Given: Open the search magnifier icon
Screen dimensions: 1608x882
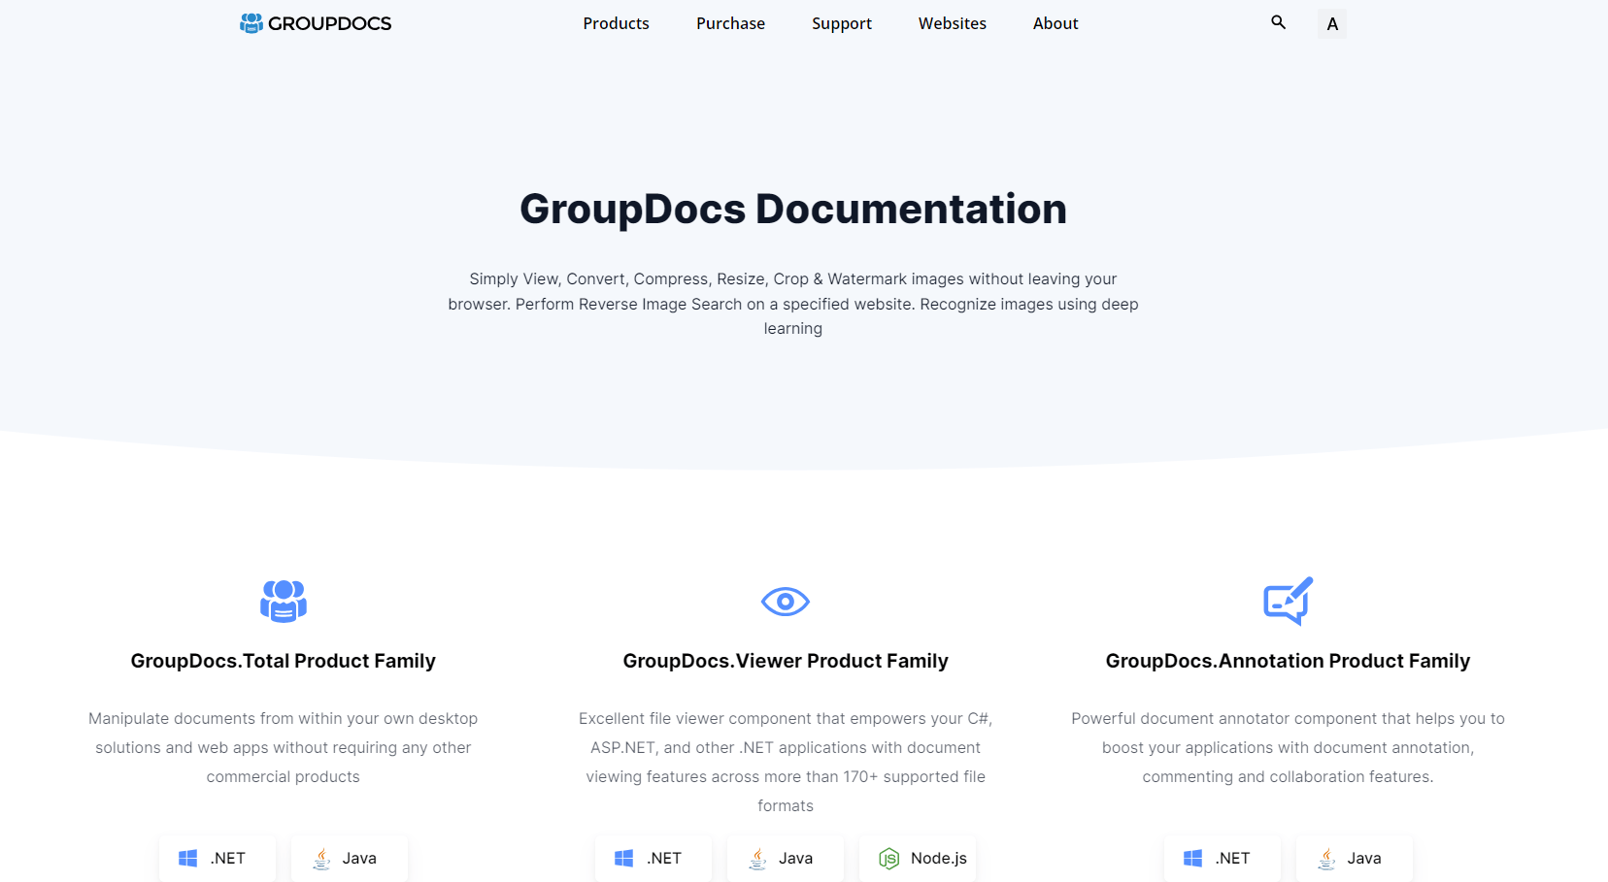Looking at the screenshot, I should click(x=1278, y=22).
